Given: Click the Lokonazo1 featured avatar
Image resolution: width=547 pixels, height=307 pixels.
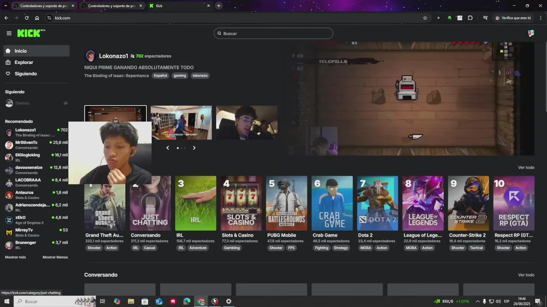Looking at the screenshot, I should coord(90,56).
